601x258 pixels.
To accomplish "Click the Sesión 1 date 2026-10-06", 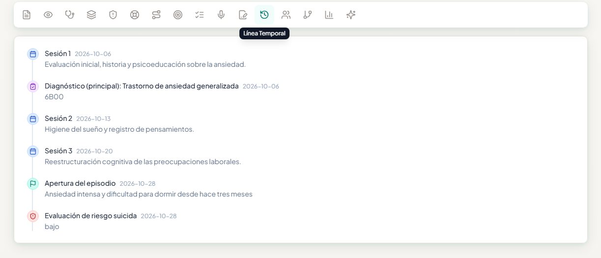I will (93, 54).
